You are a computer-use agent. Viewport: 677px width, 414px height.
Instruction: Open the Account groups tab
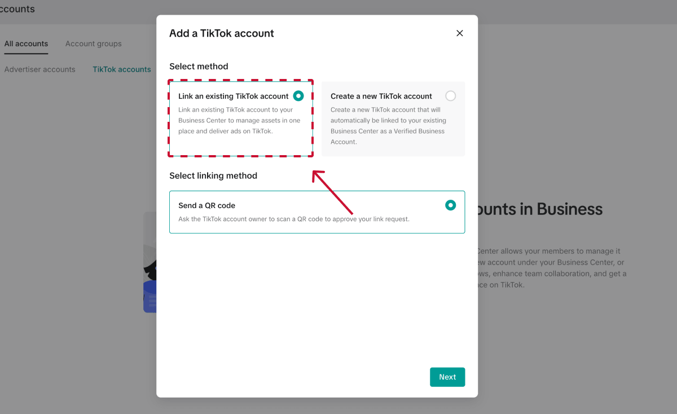(x=94, y=43)
